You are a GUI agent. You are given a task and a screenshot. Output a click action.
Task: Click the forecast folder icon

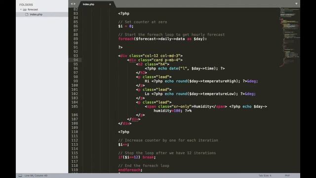click(25, 9)
